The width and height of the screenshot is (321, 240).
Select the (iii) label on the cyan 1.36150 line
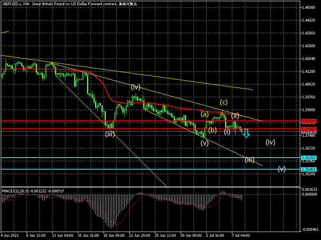(x=250, y=160)
